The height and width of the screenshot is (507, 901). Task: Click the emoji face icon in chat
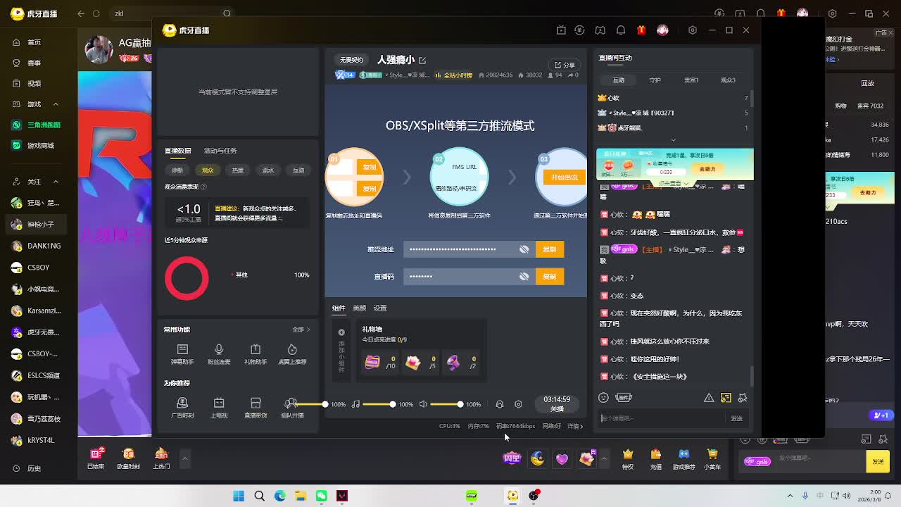(603, 398)
